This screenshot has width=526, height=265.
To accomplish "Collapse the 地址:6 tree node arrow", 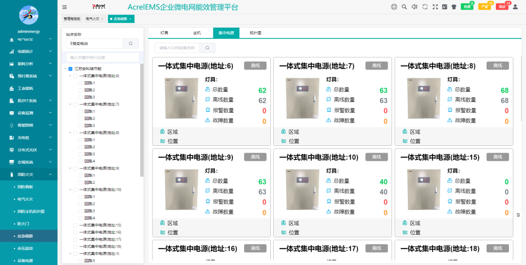I will pyautogui.click(x=71, y=76).
